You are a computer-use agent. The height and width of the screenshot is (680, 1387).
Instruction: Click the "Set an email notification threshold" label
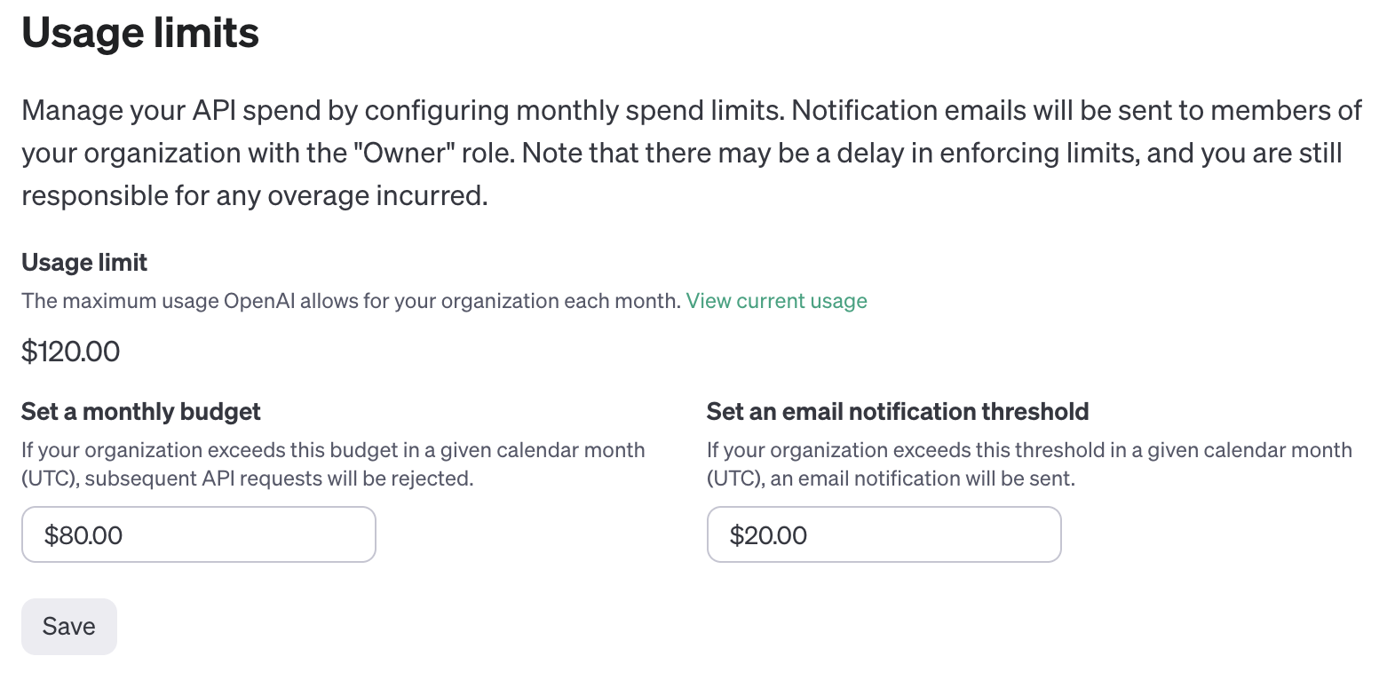pos(898,412)
